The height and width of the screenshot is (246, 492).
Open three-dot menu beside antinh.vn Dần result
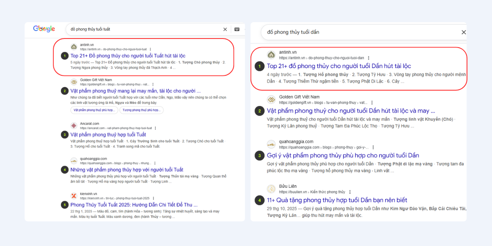tap(369, 58)
